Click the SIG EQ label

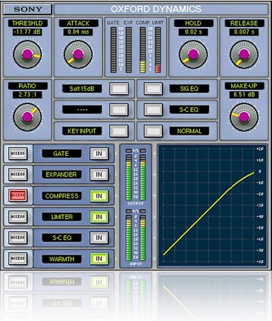click(x=189, y=89)
